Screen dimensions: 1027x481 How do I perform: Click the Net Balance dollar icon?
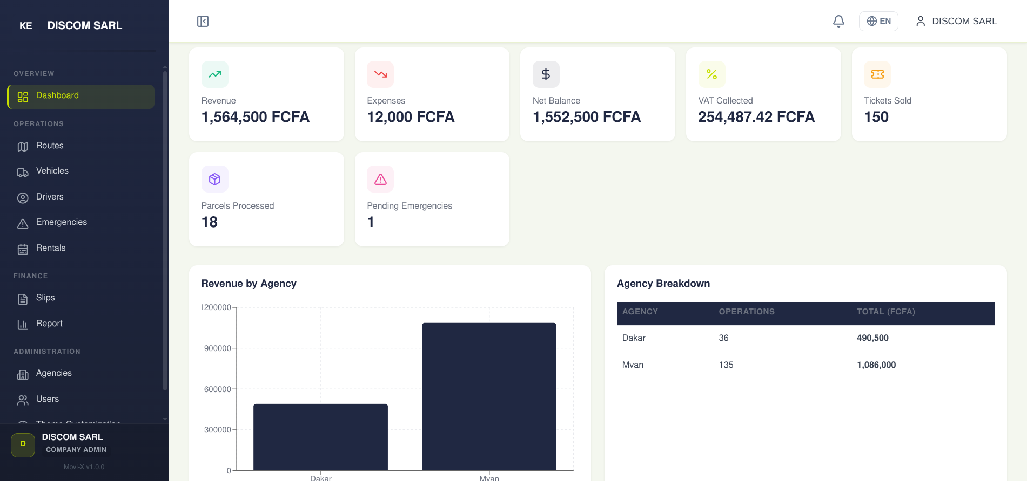click(x=546, y=74)
